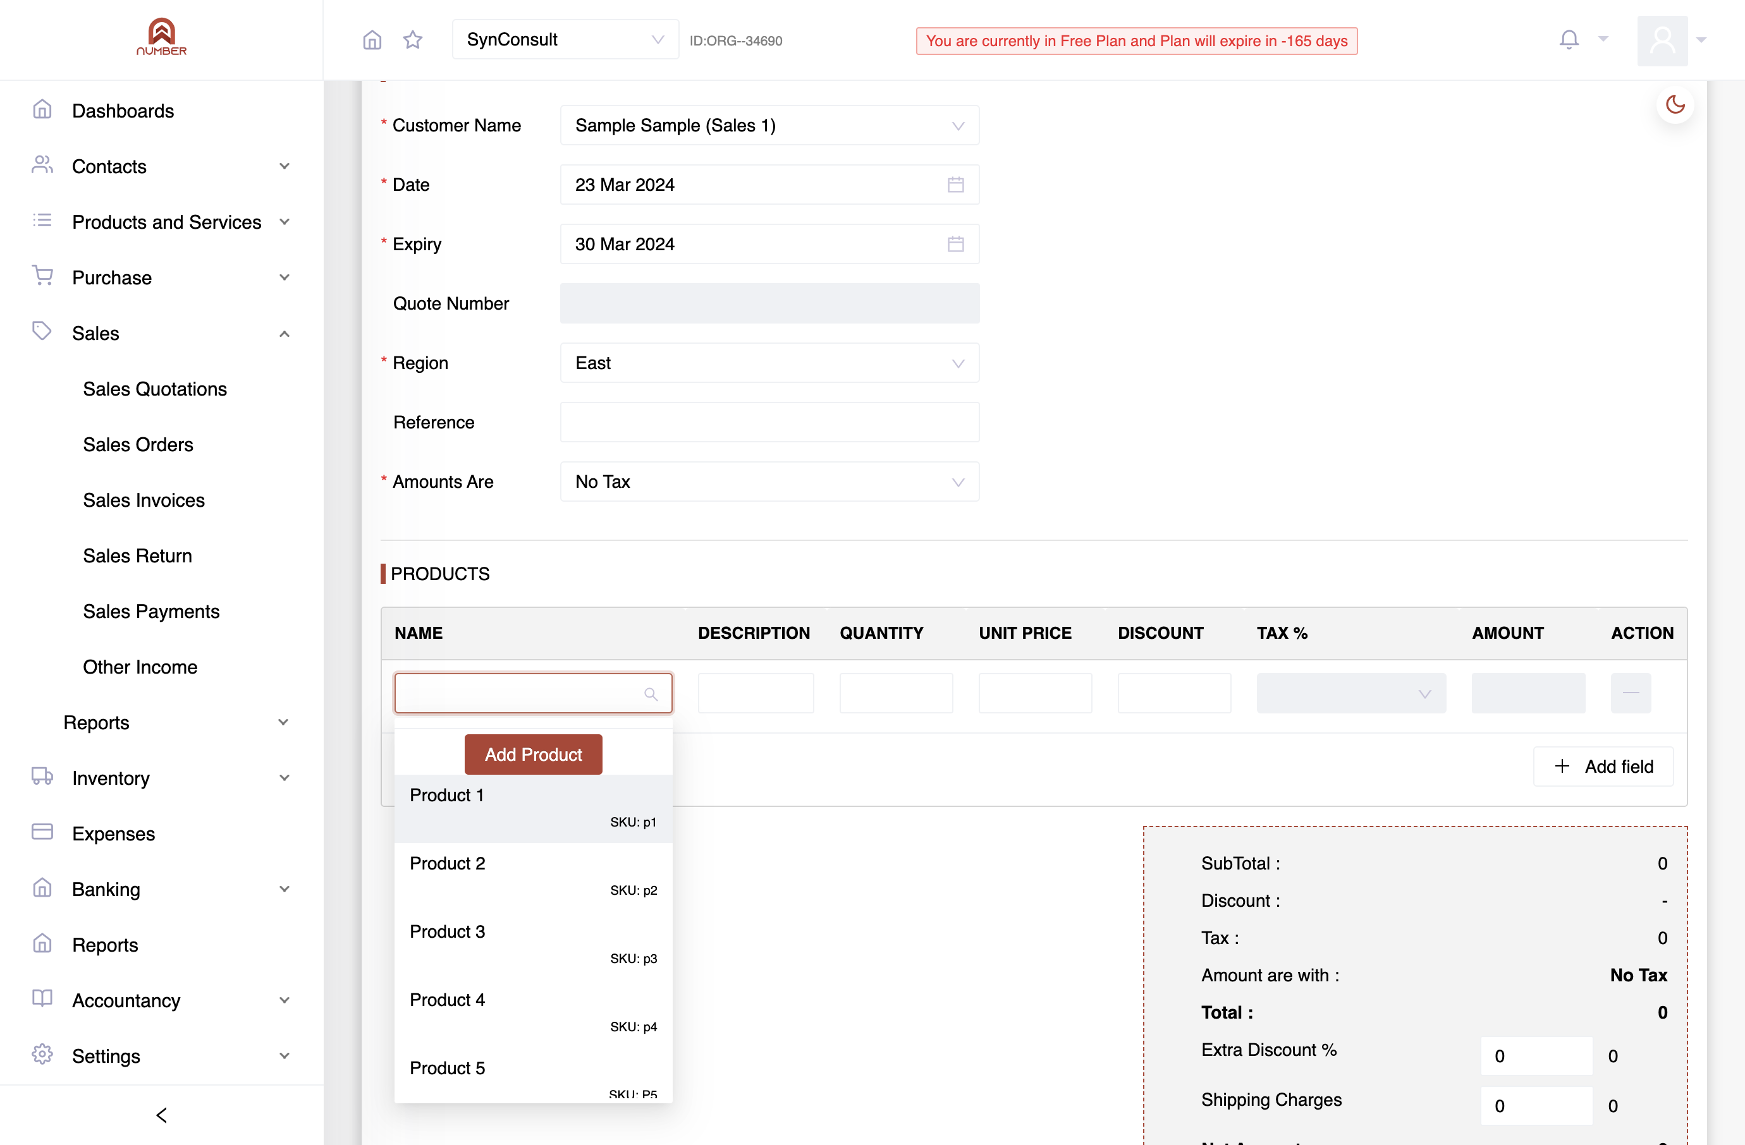Click the Inventory truck icon
1745x1145 pixels.
point(42,777)
